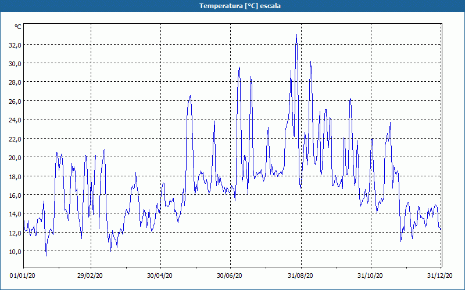Click the 31/12/20 date label
Viewport: 465px width, 290px height.
(439, 275)
